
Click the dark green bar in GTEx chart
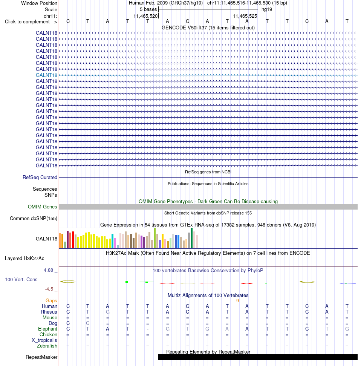[x=191, y=238]
